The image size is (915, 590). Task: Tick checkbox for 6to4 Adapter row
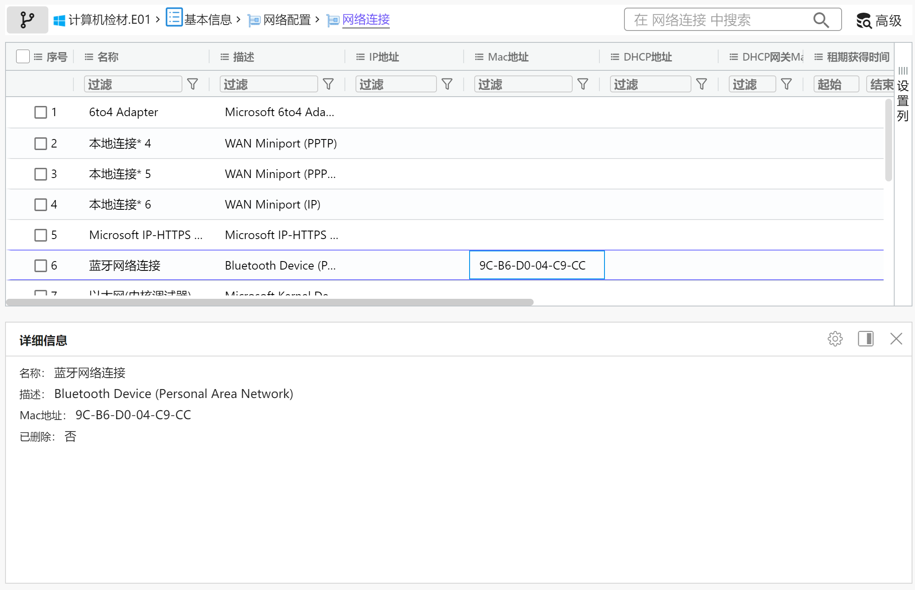point(41,112)
